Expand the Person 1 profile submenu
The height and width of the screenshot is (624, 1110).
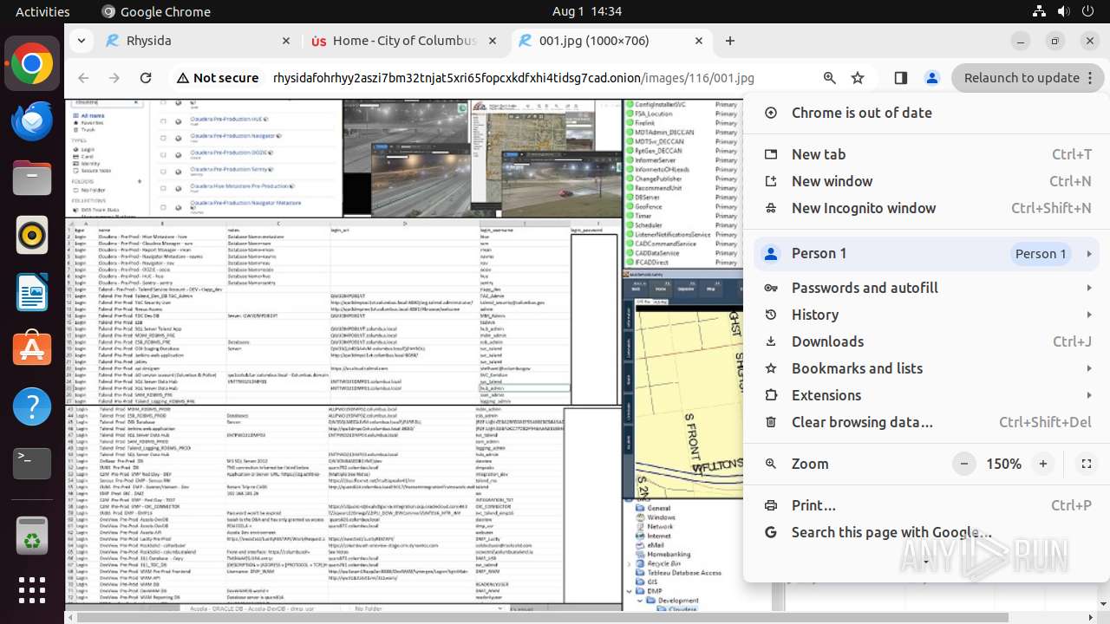(x=926, y=254)
